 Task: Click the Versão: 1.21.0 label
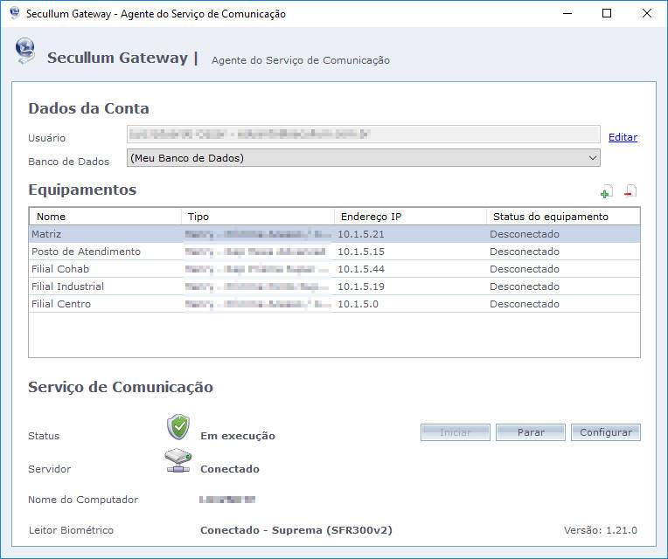point(601,530)
